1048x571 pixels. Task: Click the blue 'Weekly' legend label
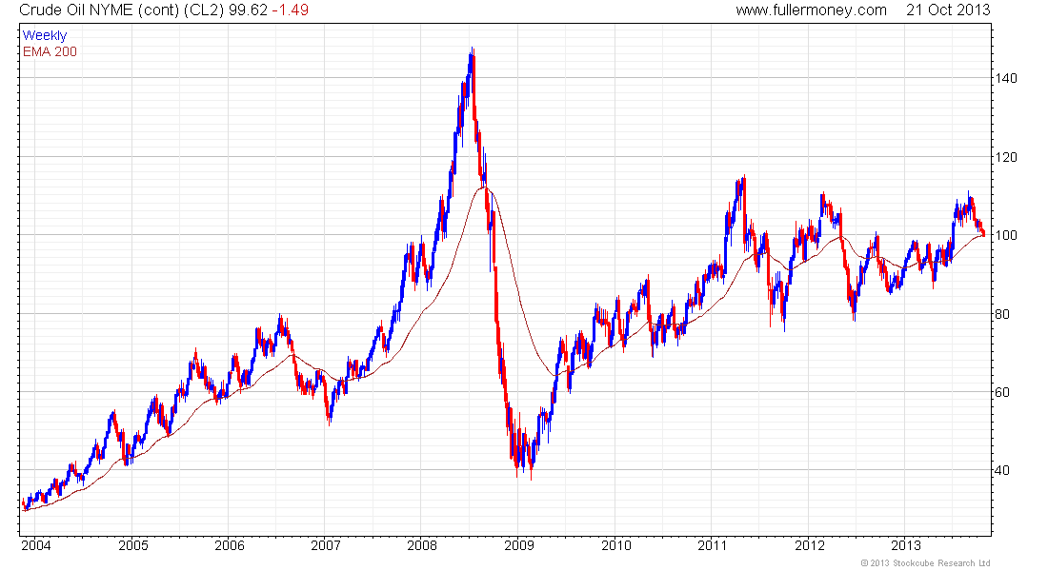(45, 35)
